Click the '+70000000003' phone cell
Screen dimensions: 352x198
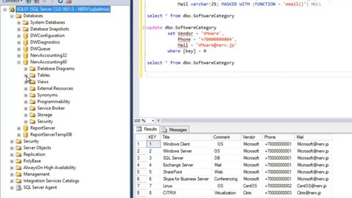pyautogui.click(x=278, y=193)
